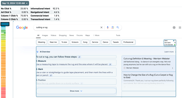Click the Commercial Intent label

point(40,16)
